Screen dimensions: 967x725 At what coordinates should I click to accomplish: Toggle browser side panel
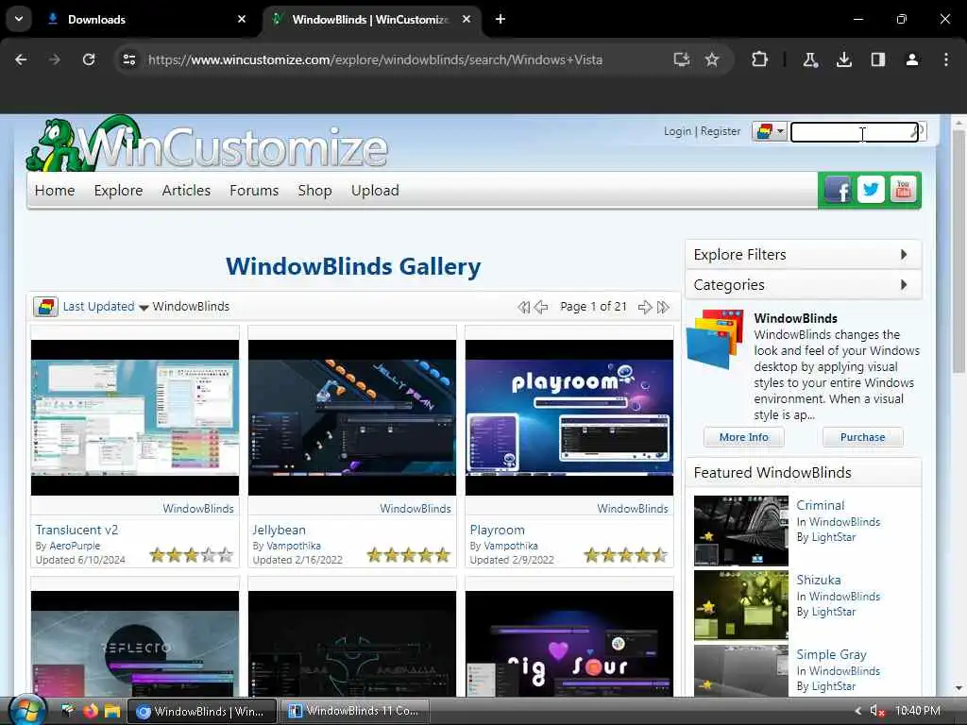coord(878,59)
